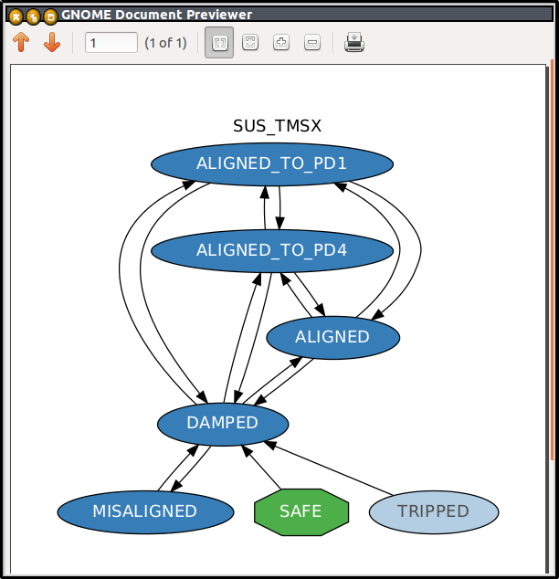Screen dimensions: 559x579
Task: Toggle fit page width mode
Action: click(x=250, y=42)
